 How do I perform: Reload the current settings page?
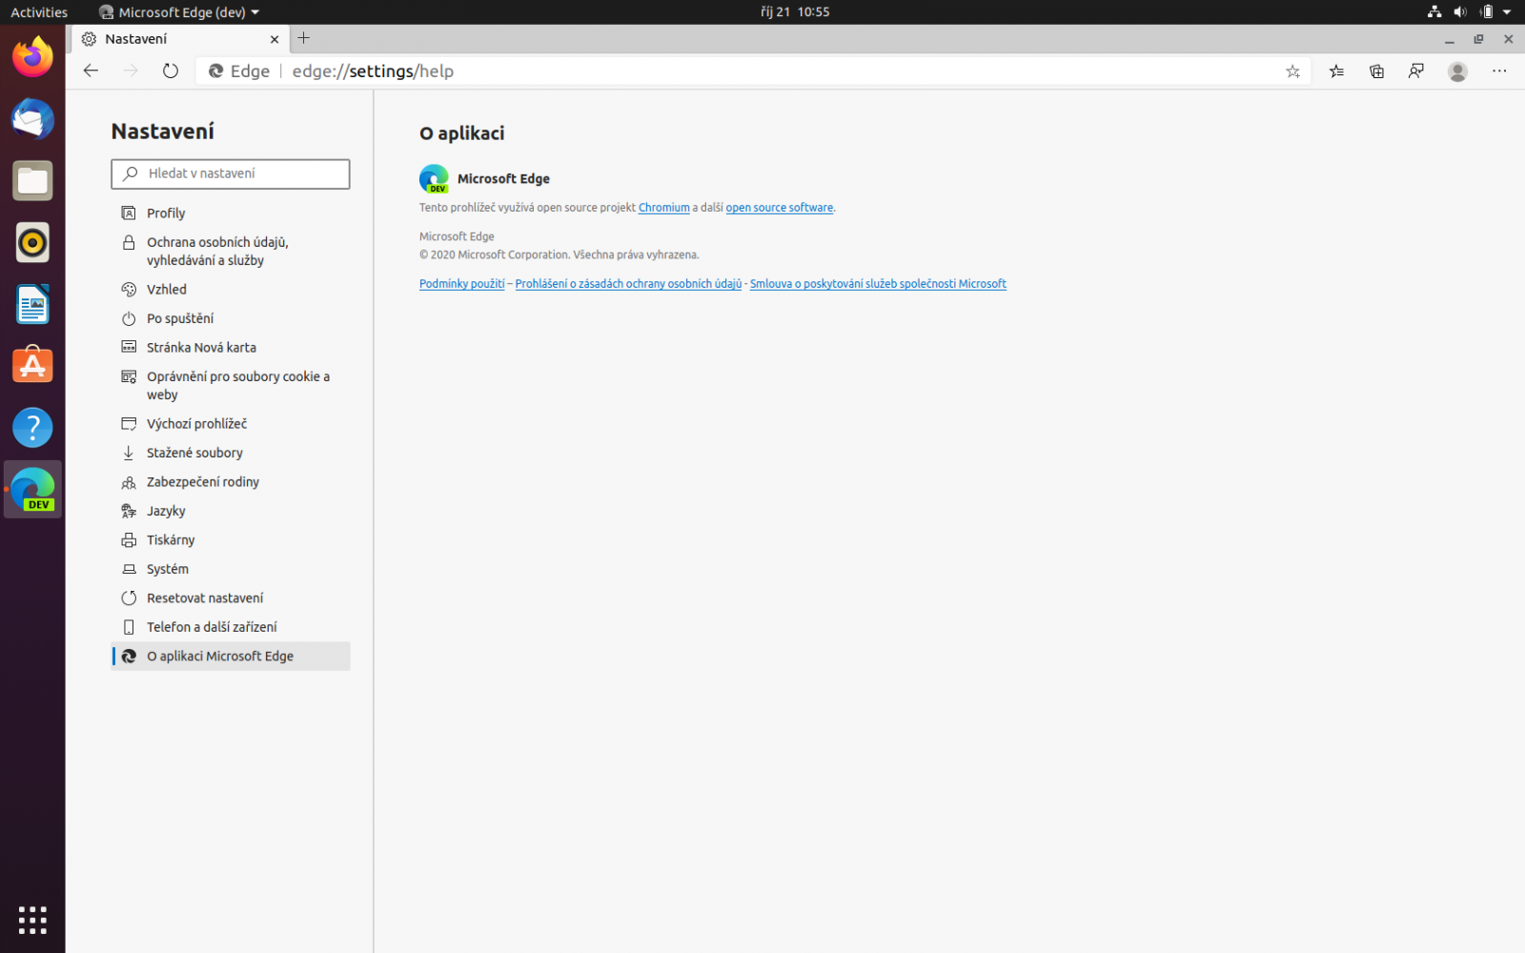click(x=170, y=71)
